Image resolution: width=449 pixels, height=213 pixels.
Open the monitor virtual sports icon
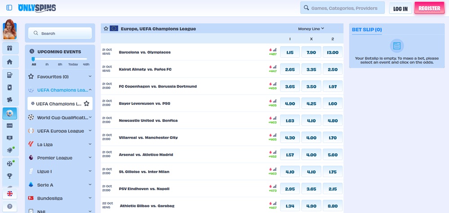pyautogui.click(x=10, y=138)
